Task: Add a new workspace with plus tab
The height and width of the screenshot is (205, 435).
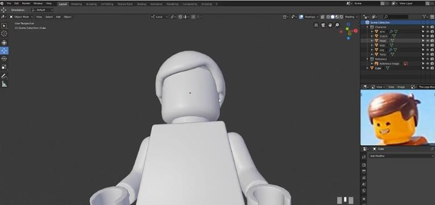Action: coord(217,4)
